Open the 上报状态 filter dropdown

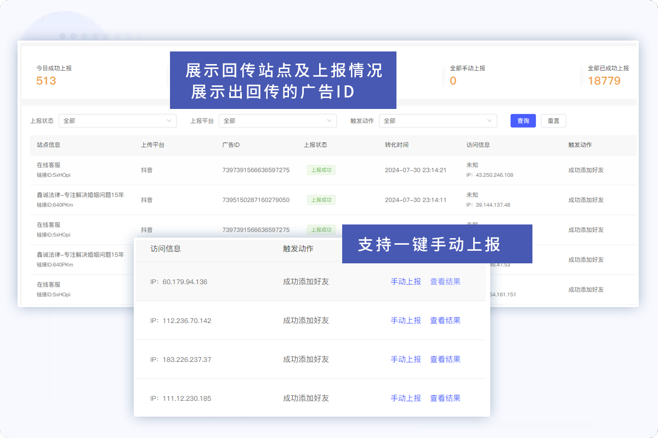117,120
